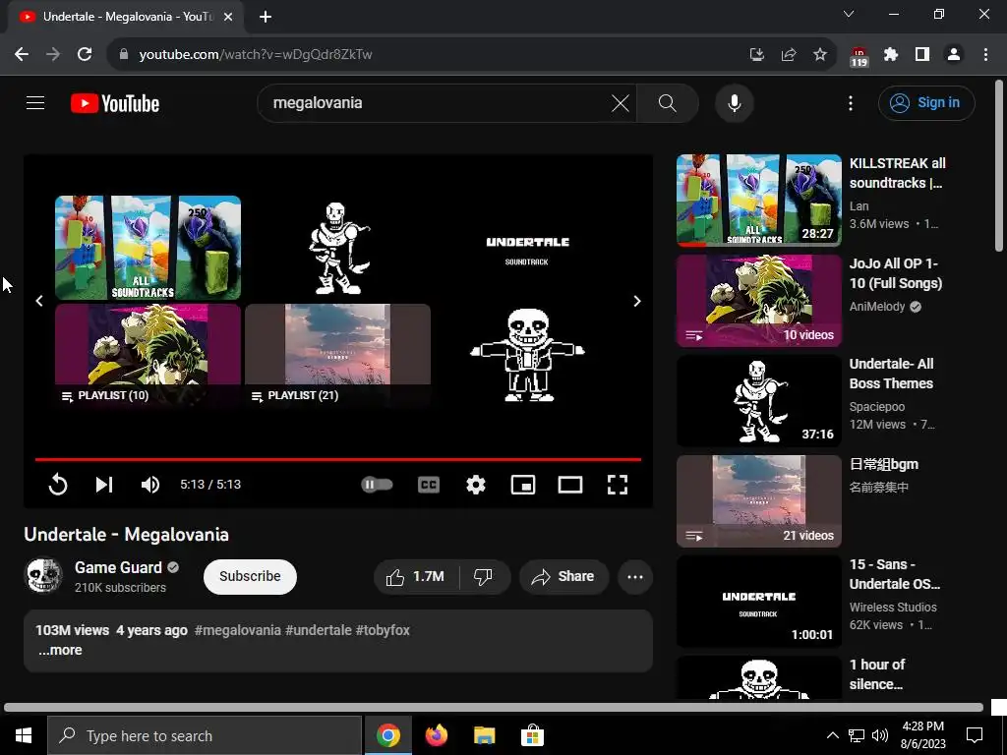Share this video
Image resolution: width=1007 pixels, height=755 pixels.
coord(563,576)
